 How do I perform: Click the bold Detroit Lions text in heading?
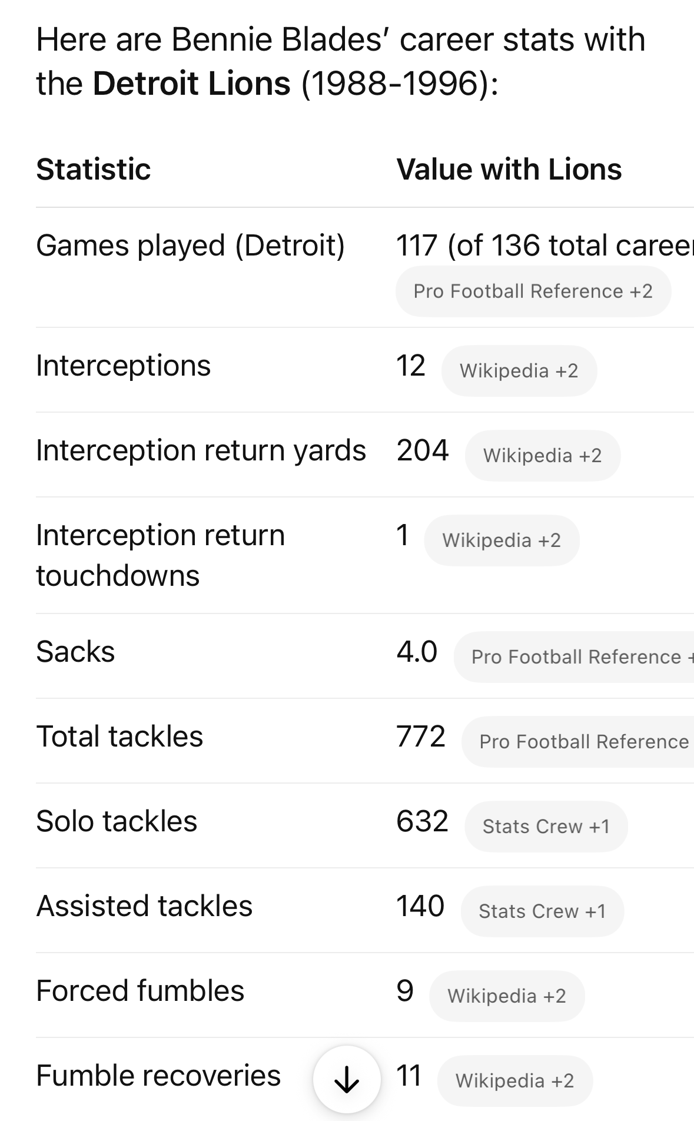pos(191,83)
